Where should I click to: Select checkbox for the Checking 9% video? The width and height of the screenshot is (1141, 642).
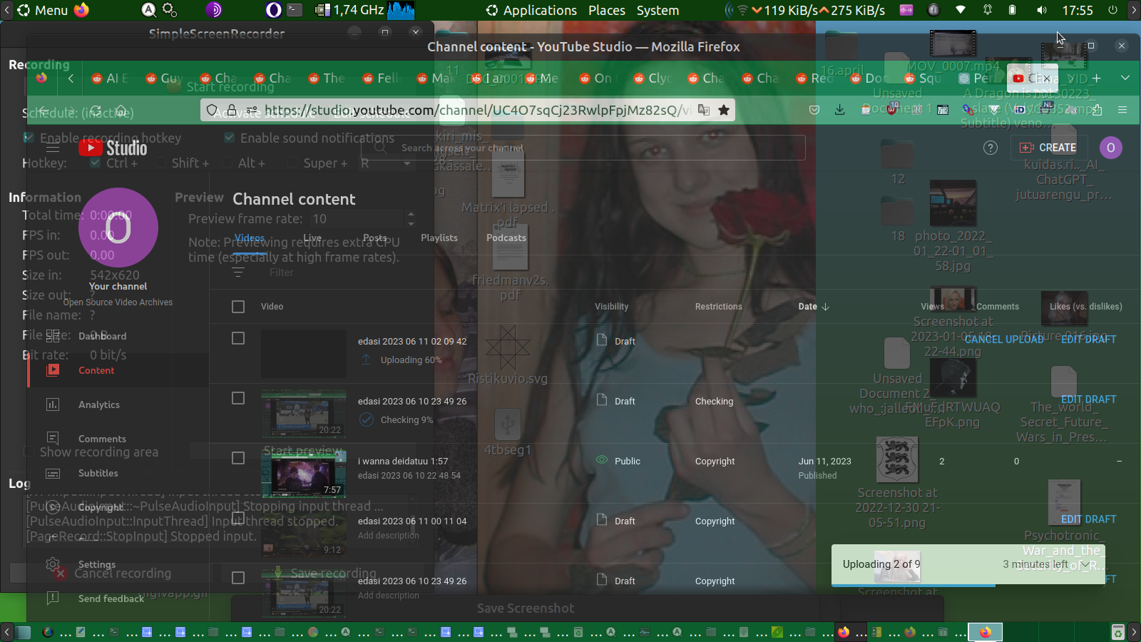[x=238, y=398]
